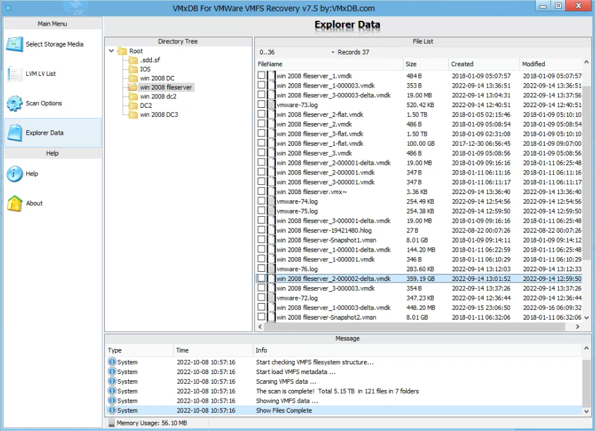The width and height of the screenshot is (595, 431).
Task: Click the DC2 folder icon
Action: 133,105
